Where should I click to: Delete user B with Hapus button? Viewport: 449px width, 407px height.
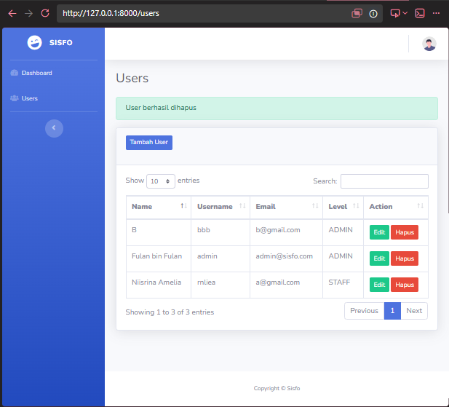coord(405,232)
